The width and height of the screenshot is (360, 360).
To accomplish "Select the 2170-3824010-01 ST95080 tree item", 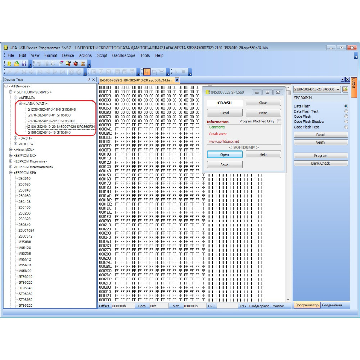I will (49, 115).
